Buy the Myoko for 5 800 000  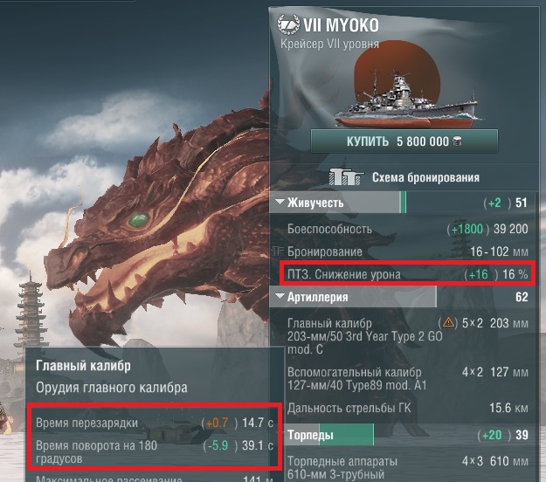click(404, 141)
